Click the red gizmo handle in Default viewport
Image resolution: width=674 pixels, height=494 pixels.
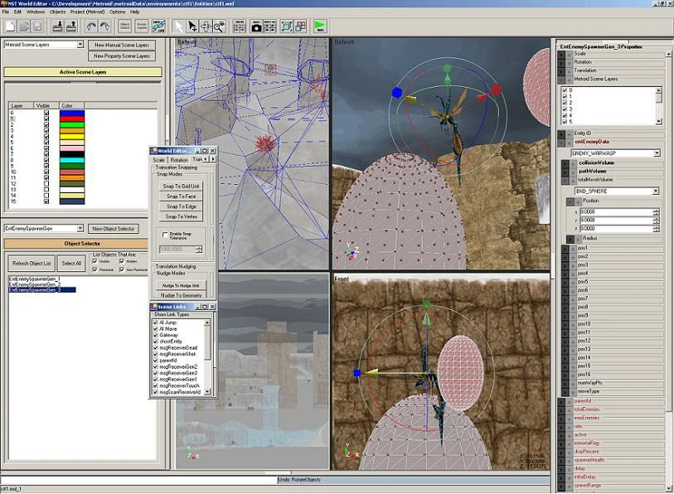496,89
